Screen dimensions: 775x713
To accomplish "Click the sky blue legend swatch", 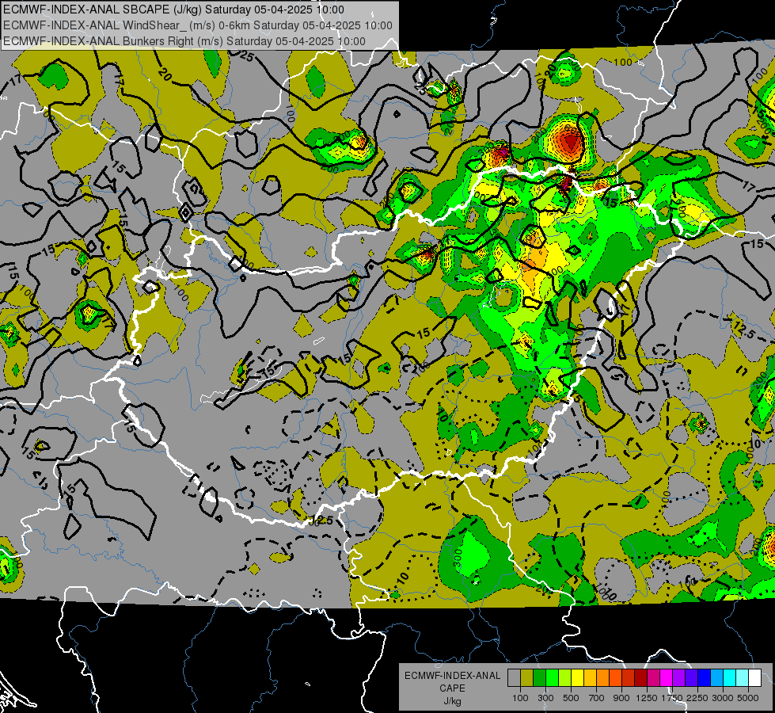I will tap(717, 678).
